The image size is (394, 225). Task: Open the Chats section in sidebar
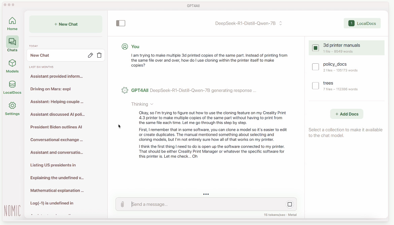[x=12, y=44]
